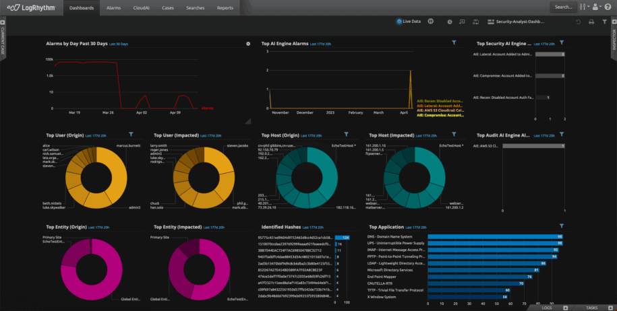
Task: Click GNUTELLA-RTR application label
Action: tap(379, 283)
